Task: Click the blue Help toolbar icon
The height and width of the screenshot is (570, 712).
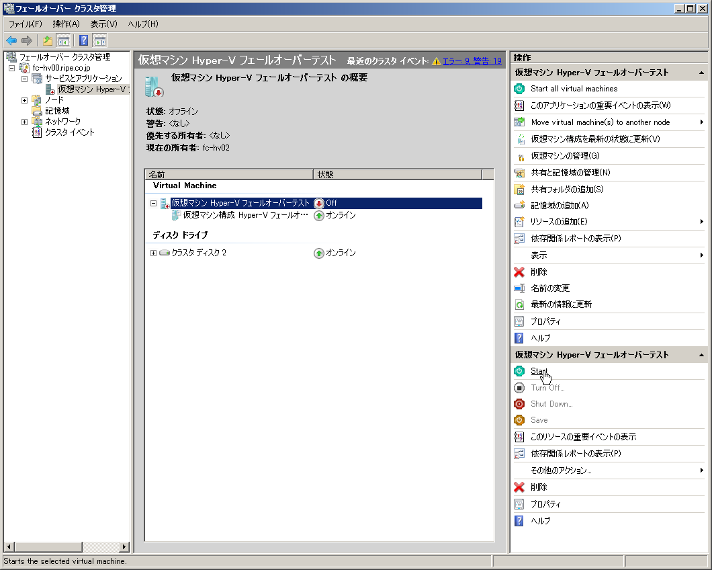Action: (83, 40)
